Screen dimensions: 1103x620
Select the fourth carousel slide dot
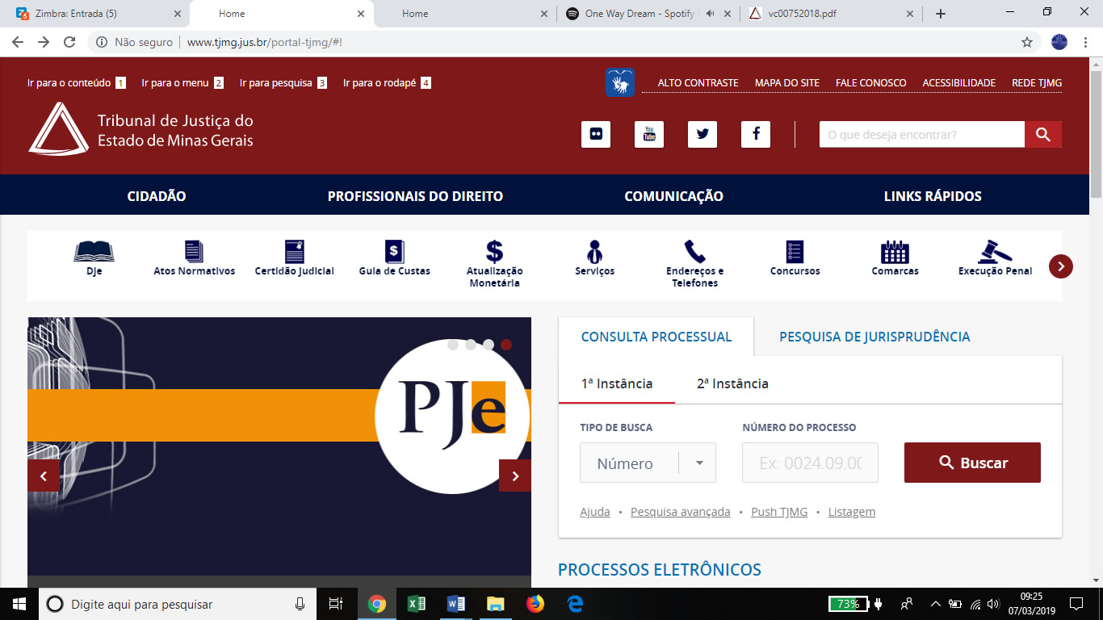click(506, 345)
